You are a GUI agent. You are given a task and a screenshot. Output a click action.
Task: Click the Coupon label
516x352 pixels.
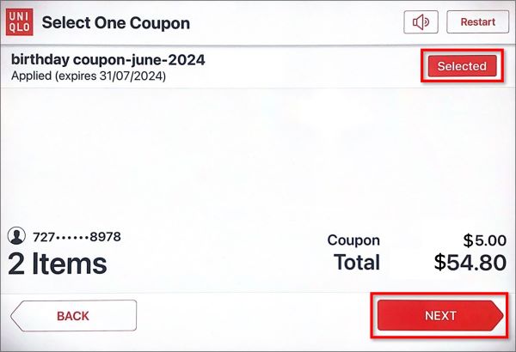tap(353, 240)
